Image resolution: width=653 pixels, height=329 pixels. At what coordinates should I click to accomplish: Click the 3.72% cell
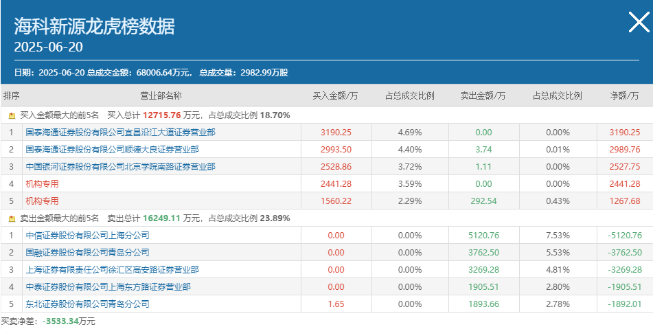tap(410, 167)
